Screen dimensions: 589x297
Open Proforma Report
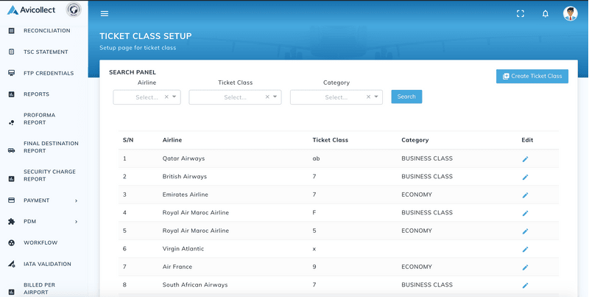coord(39,119)
